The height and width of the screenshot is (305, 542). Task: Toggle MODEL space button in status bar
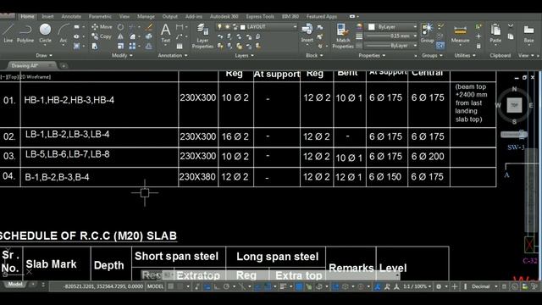(x=155, y=286)
